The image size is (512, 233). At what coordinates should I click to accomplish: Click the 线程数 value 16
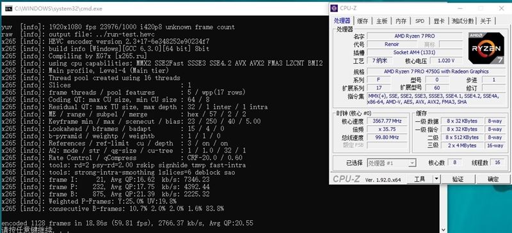click(497, 162)
